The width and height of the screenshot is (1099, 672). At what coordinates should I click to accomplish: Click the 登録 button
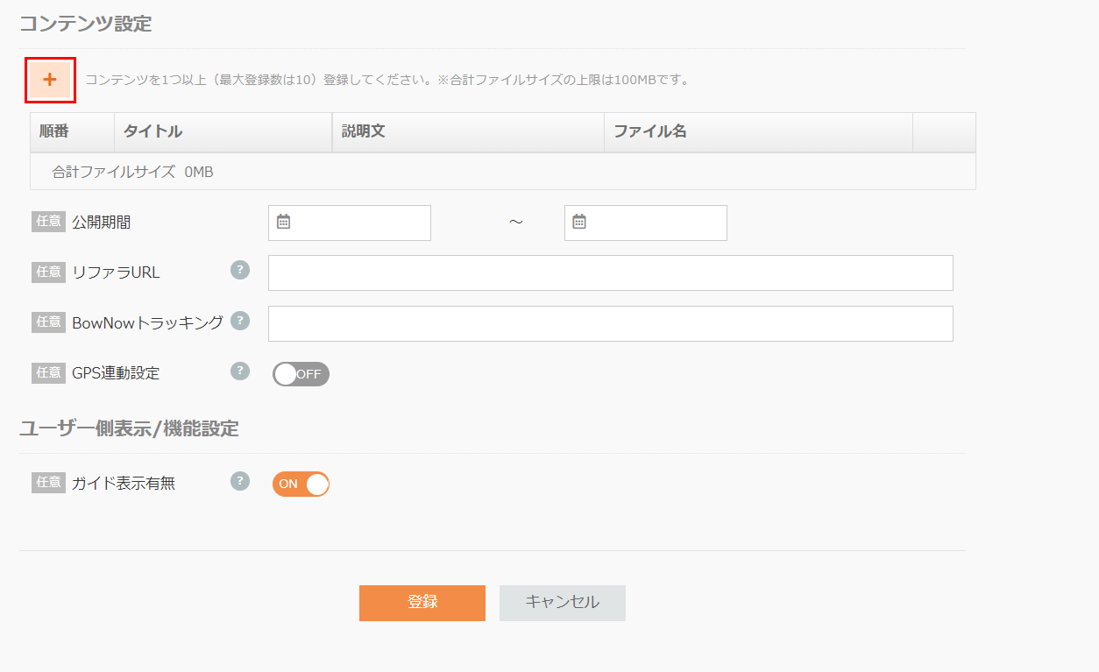pyautogui.click(x=422, y=603)
